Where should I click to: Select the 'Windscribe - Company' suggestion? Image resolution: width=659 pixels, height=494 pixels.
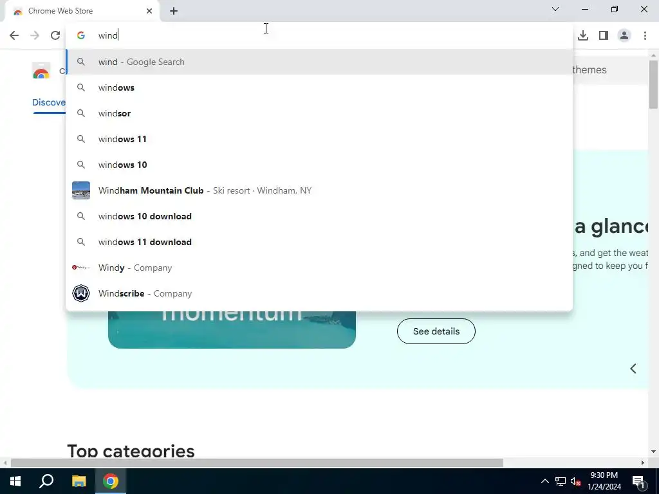319,293
